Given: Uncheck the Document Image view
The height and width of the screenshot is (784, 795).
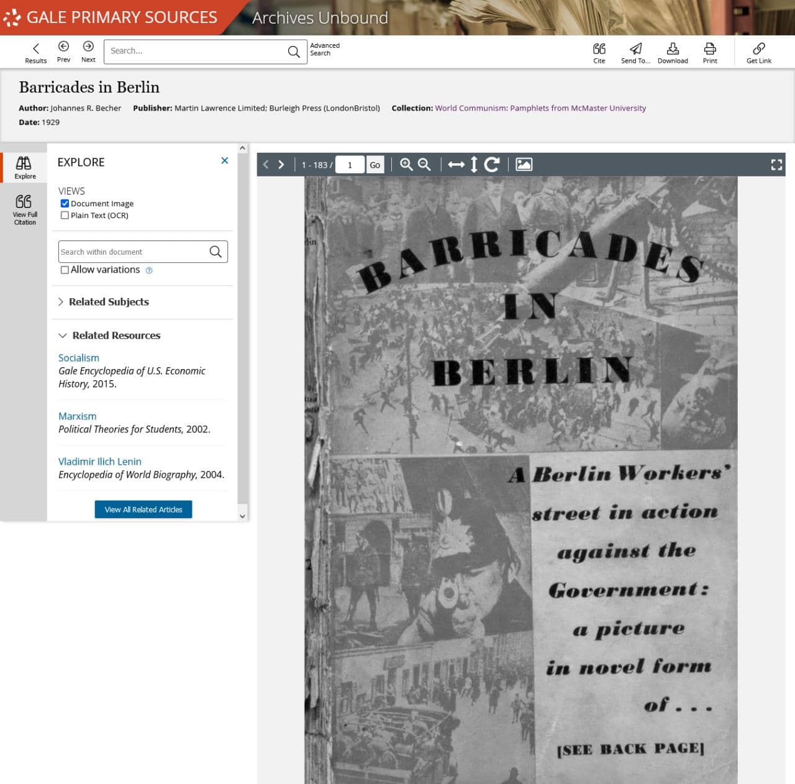Looking at the screenshot, I should click(x=65, y=203).
